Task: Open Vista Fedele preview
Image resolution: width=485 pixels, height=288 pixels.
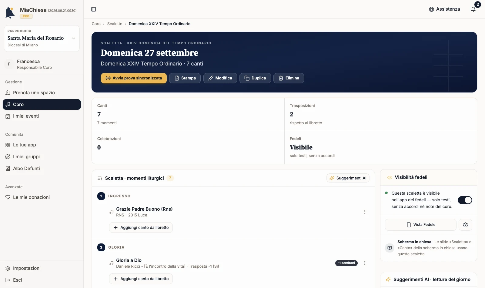Action: point(421,225)
